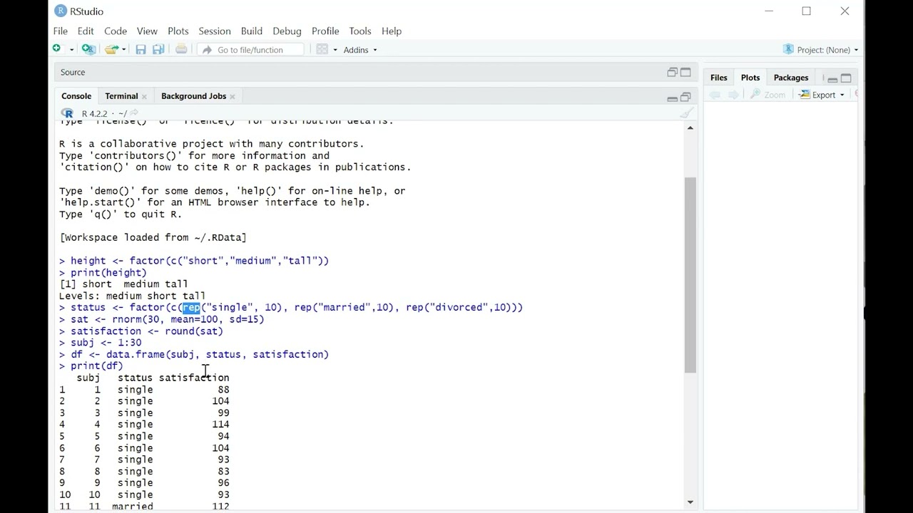The height and width of the screenshot is (513, 913).
Task: Click the Zoom plot button
Action: pyautogui.click(x=767, y=95)
